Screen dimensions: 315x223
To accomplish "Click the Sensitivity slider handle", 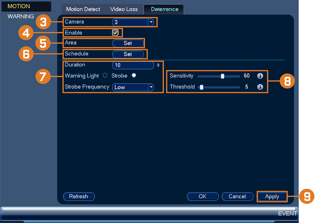I will [x=223, y=76].
